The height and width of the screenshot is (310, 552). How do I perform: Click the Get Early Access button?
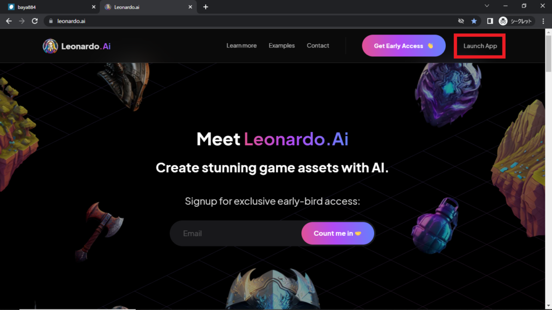click(404, 46)
